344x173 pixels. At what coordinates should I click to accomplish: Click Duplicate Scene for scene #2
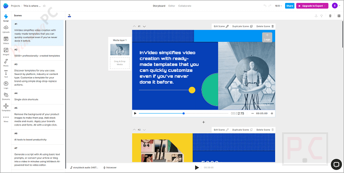tap(243, 130)
